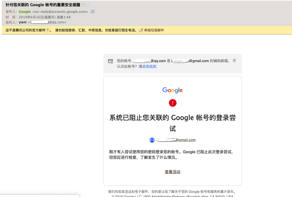Click the heading 系统已阻止您关联的 Google 帐号的登录尝试

pyautogui.click(x=173, y=123)
